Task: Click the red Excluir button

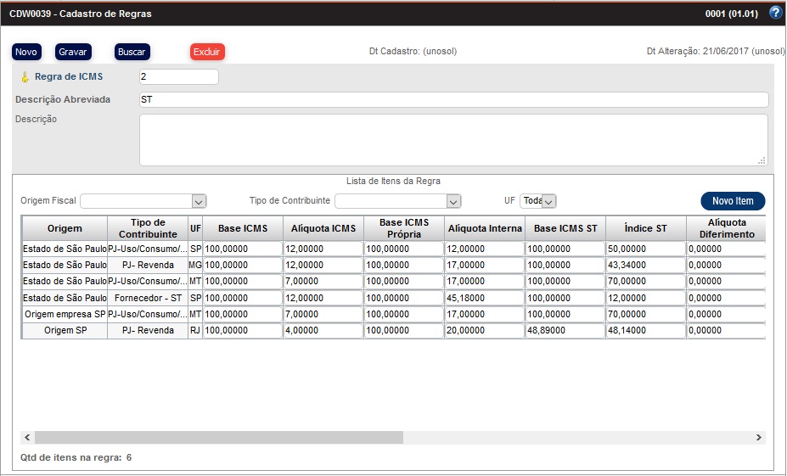Action: point(207,52)
